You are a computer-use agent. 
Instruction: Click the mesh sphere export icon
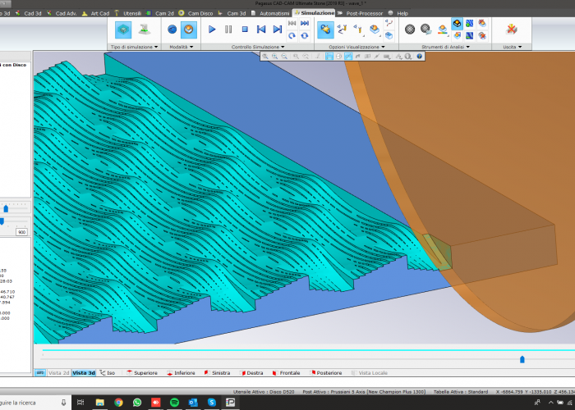[x=425, y=30]
